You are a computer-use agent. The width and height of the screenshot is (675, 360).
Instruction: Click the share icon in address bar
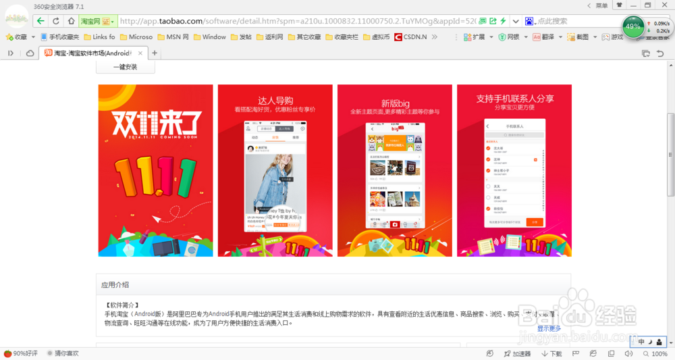pos(493,21)
